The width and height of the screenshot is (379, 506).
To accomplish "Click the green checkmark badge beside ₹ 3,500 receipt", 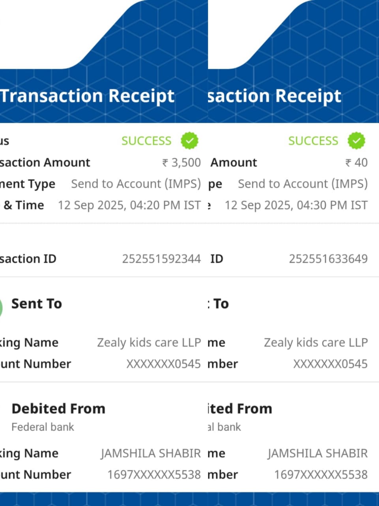I will (x=189, y=141).
